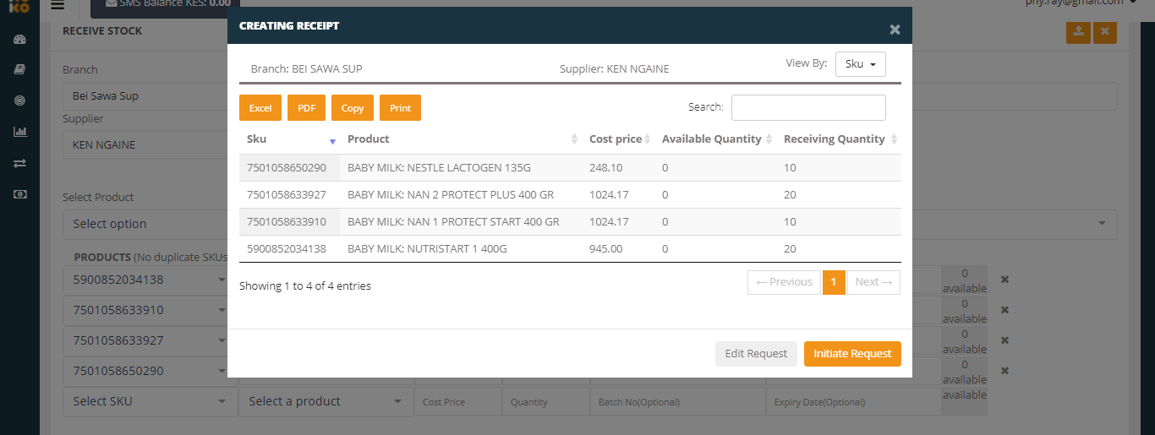Select row BABY MILK: NAN 2 PROTECT PLUS 400 GR
1155x435 pixels.
pyautogui.click(x=570, y=195)
